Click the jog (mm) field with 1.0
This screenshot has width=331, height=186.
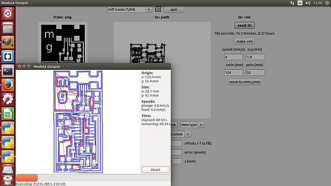[x=255, y=57]
